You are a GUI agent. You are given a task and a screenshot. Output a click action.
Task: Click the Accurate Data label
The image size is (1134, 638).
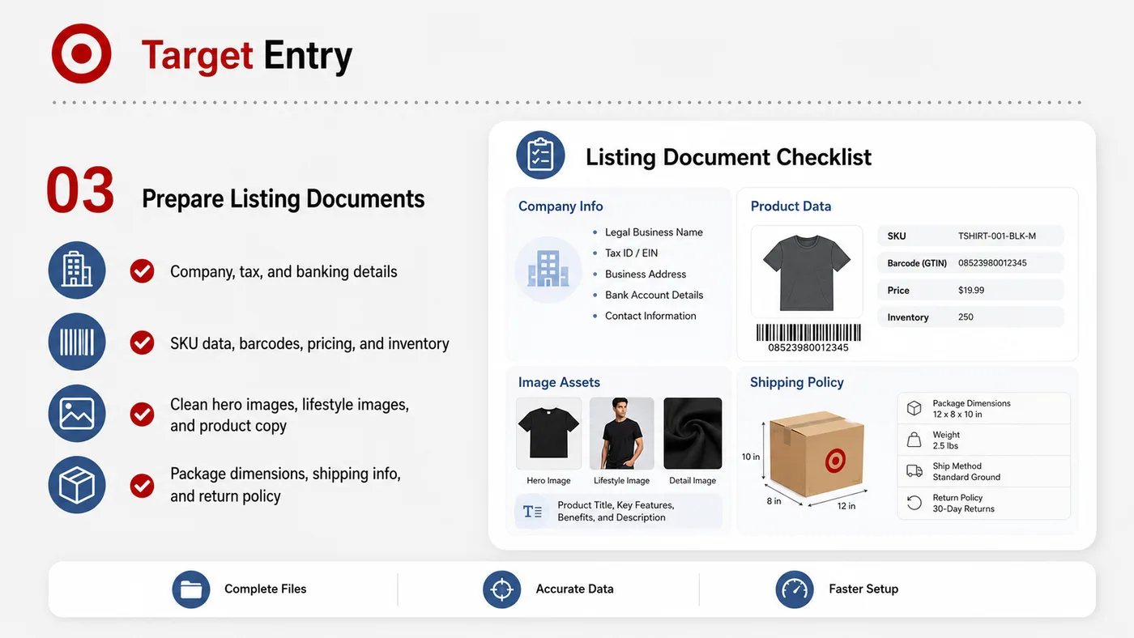click(574, 589)
